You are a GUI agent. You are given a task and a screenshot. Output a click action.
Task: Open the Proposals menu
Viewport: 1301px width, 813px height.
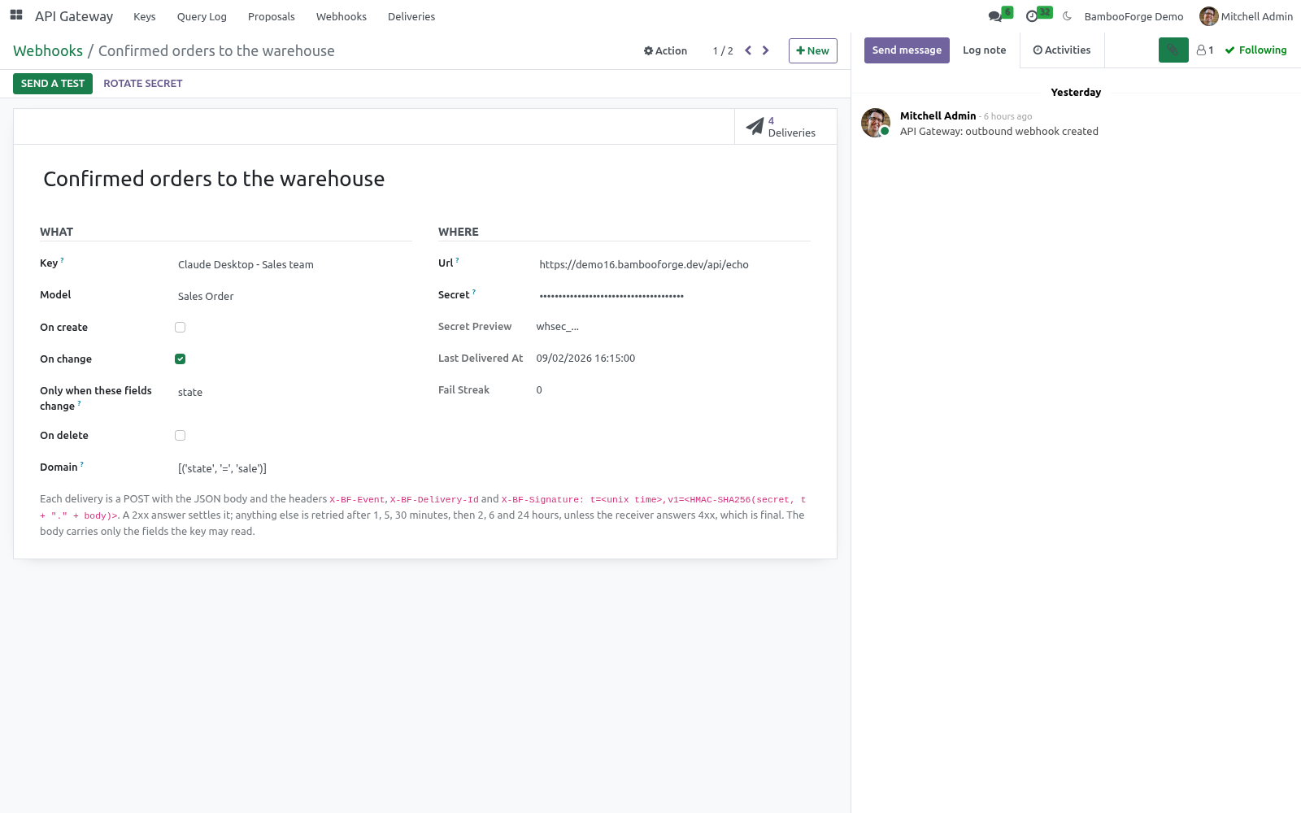(x=272, y=16)
